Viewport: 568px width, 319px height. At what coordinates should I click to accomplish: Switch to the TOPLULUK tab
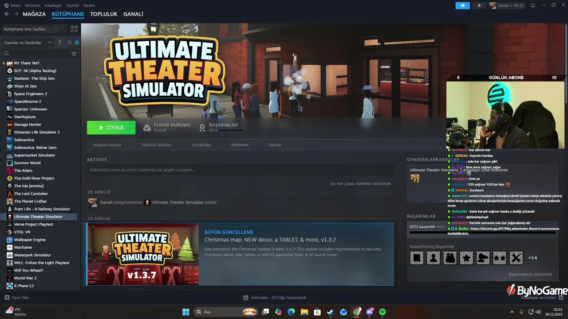(x=104, y=14)
